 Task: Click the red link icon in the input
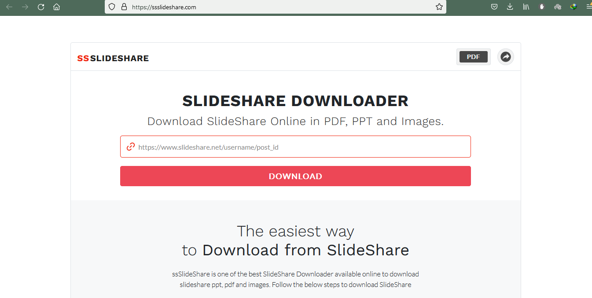(x=130, y=147)
